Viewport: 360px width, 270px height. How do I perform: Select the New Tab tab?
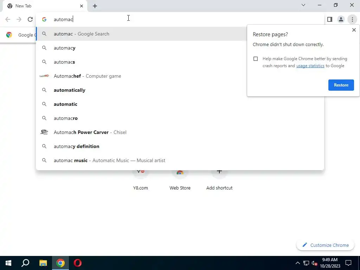click(45, 6)
